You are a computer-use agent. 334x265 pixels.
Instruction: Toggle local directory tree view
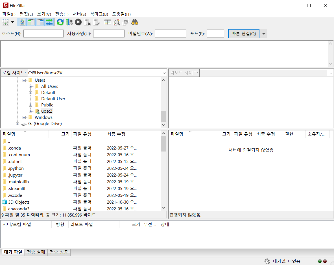click(31, 22)
